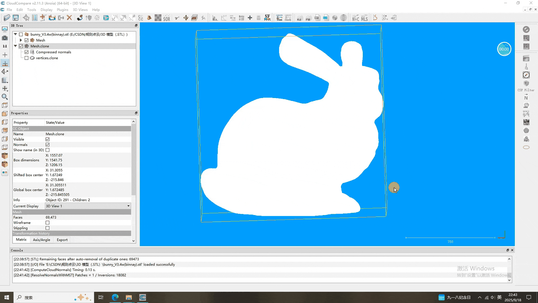Open the scalar field calculator icon
The width and height of the screenshot is (538, 303).
[x=258, y=18]
